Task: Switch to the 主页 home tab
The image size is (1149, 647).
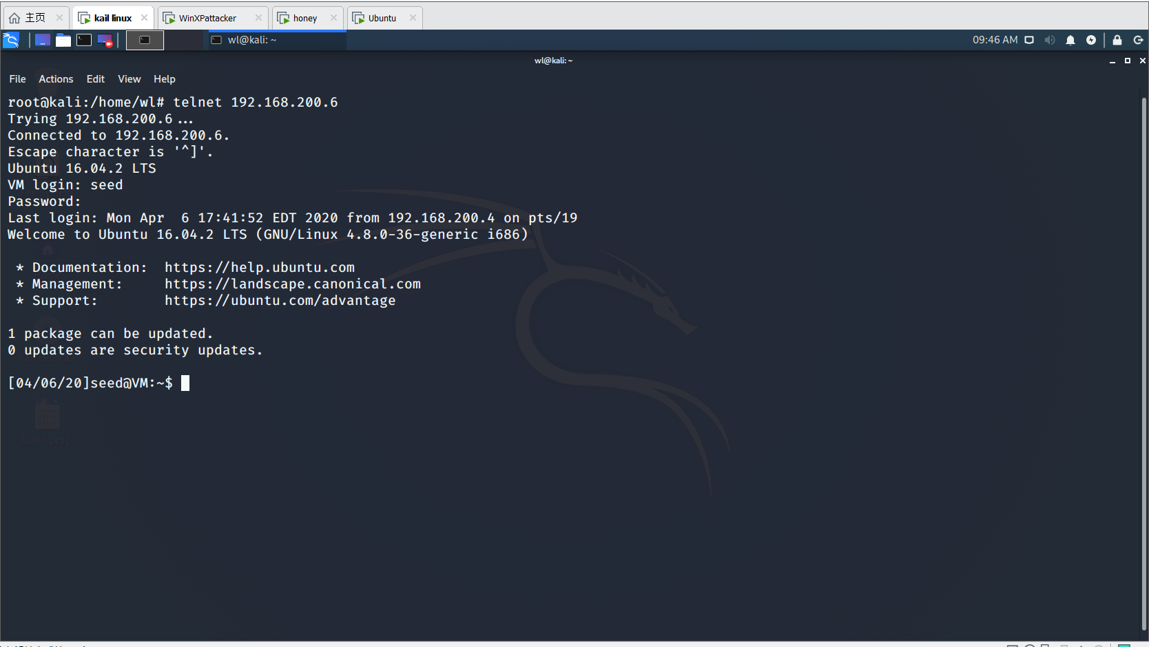Action: click(x=35, y=18)
